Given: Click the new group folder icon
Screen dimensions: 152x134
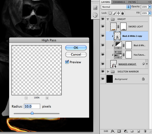Looking at the screenshot, I should pyautogui.click(x=132, y=131).
